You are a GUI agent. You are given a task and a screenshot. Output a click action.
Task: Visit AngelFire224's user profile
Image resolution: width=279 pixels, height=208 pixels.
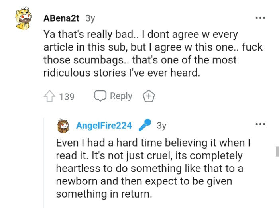[104, 126]
